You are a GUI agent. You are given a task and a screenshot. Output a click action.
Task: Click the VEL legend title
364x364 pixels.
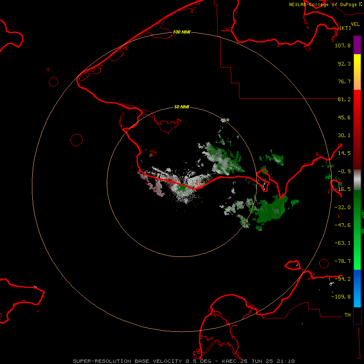coord(356,24)
